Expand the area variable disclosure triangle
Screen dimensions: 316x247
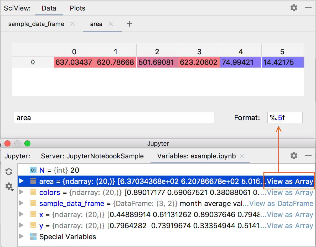point(22,181)
